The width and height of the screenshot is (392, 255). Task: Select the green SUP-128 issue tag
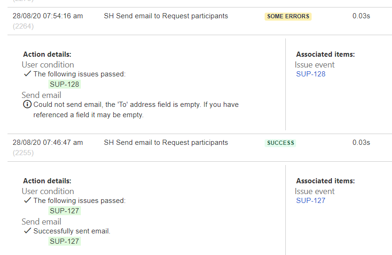pos(64,84)
